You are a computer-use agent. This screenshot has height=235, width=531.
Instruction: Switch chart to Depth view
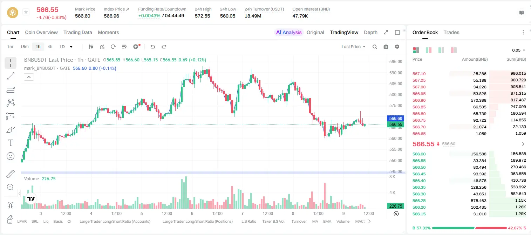(370, 32)
